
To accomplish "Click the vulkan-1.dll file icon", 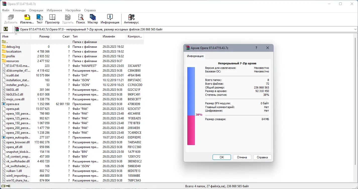I will pyautogui.click(x=4, y=171).
